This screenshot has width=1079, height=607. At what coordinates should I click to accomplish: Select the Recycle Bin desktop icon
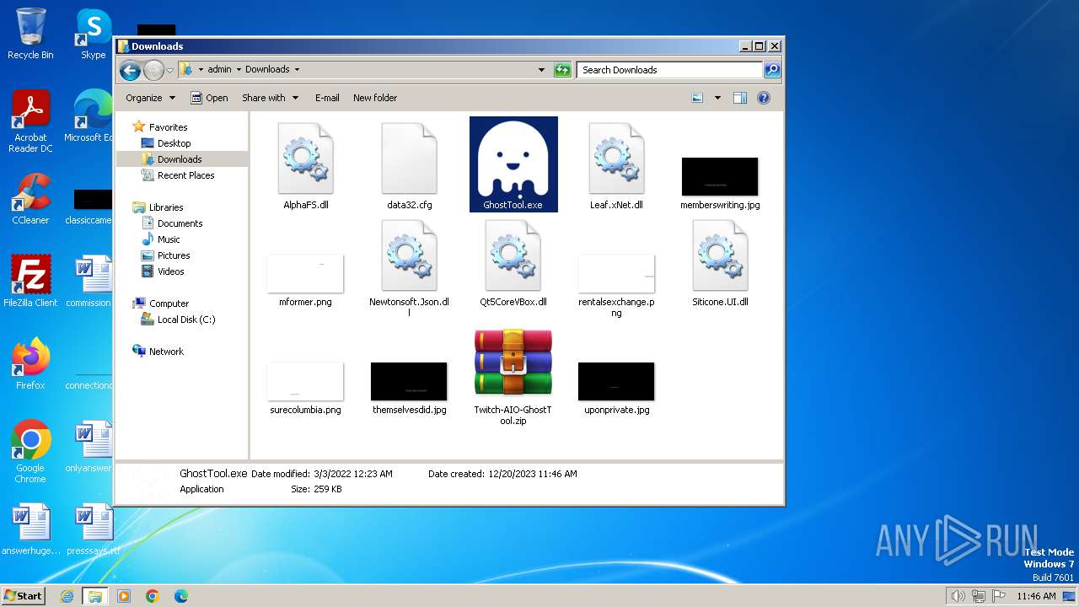pos(30,34)
